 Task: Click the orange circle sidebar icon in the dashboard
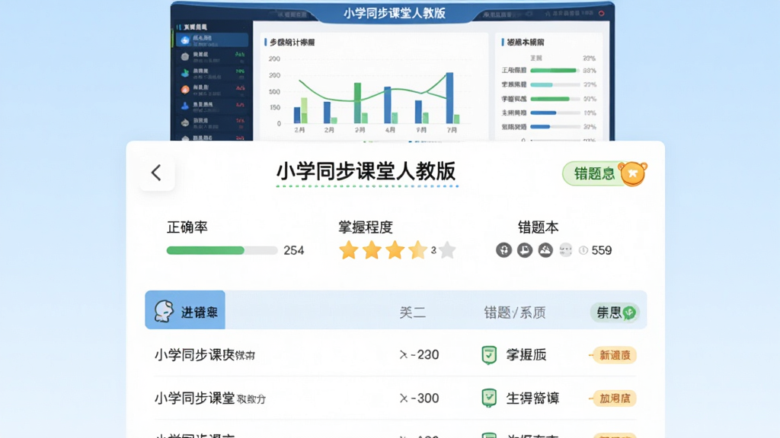[185, 90]
